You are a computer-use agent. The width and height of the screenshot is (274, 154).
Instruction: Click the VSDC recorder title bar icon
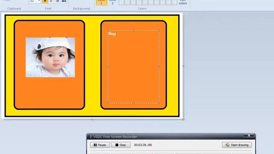point(90,137)
